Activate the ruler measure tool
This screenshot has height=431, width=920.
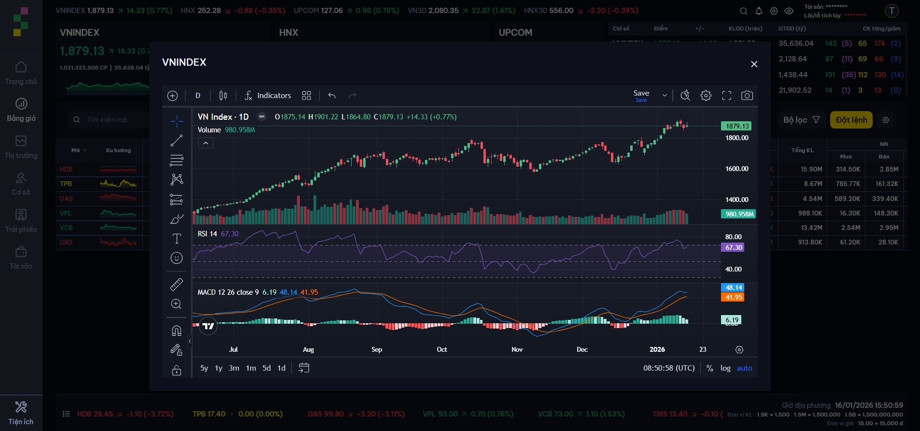(x=176, y=285)
